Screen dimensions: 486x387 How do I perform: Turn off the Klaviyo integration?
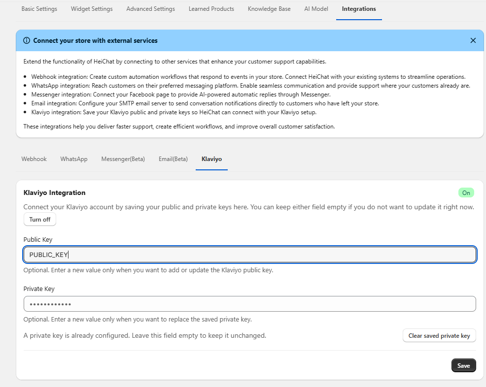tap(40, 220)
